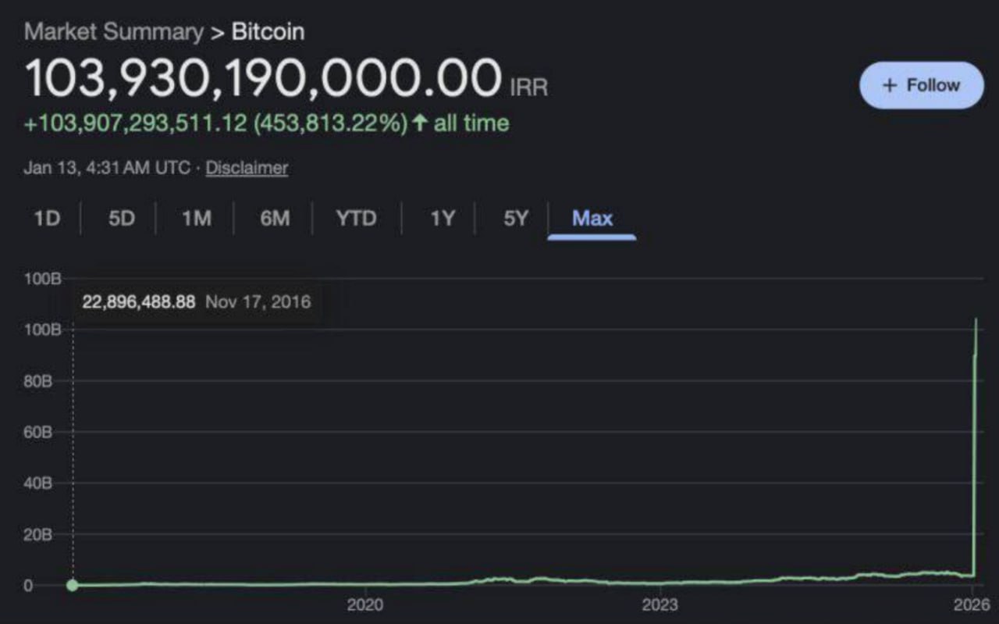Click the plus icon inside Follow
Viewport: 999px width, 624px height.
point(890,85)
